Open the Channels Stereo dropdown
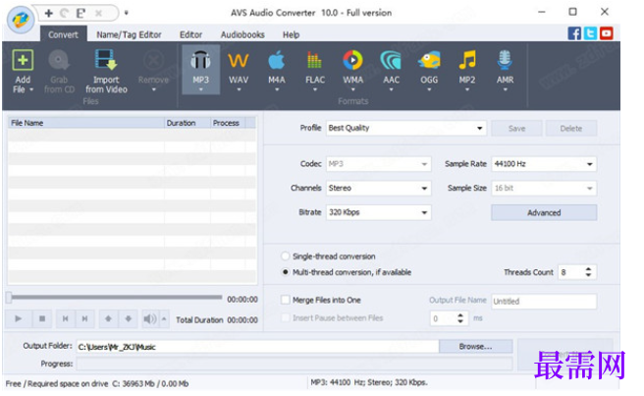This screenshot has height=396, width=644. [379, 189]
